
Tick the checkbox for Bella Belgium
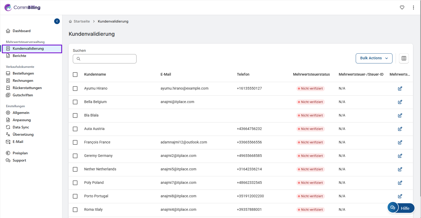point(75,102)
